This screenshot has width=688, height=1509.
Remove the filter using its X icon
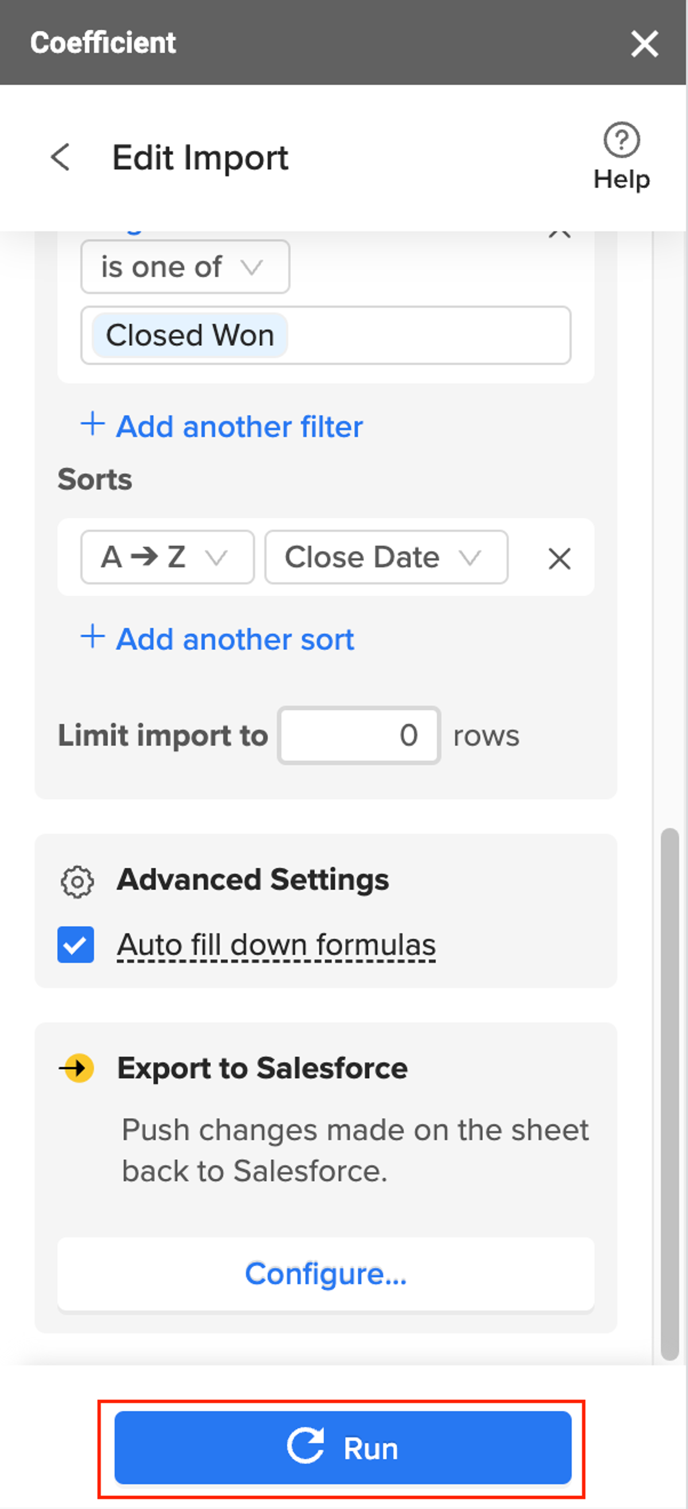click(x=559, y=235)
